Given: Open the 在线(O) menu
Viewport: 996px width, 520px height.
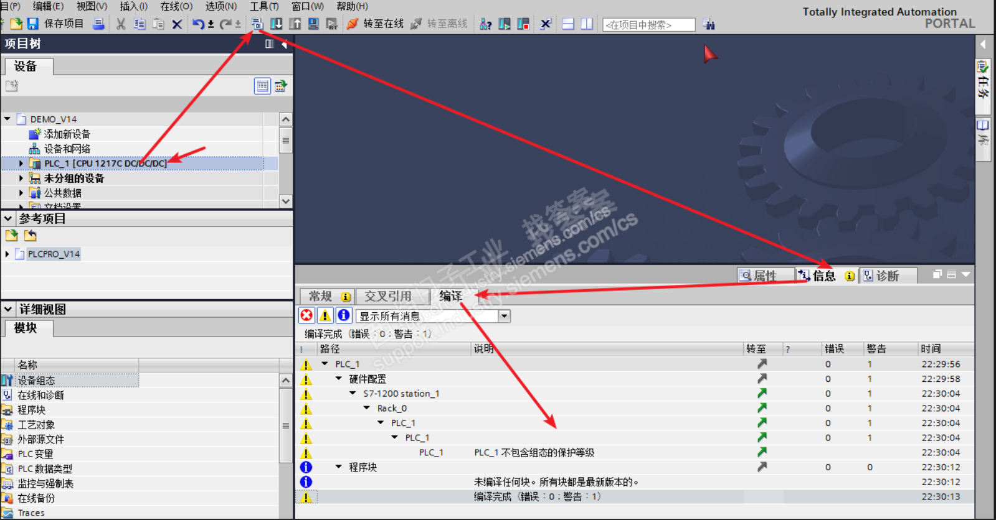Looking at the screenshot, I should point(177,6).
